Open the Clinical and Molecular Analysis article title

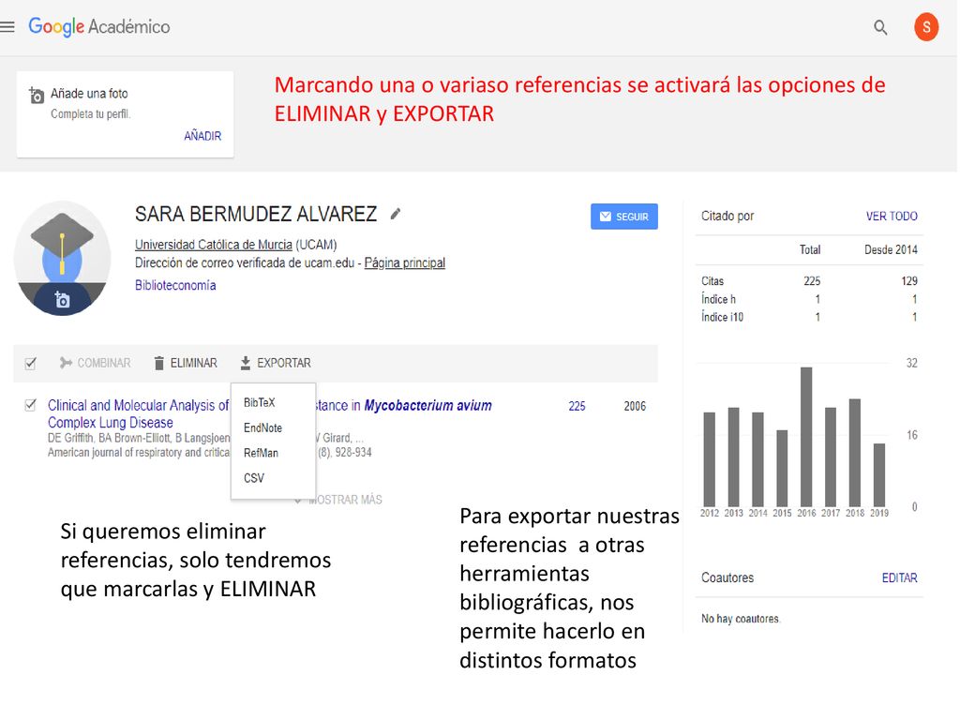138,413
